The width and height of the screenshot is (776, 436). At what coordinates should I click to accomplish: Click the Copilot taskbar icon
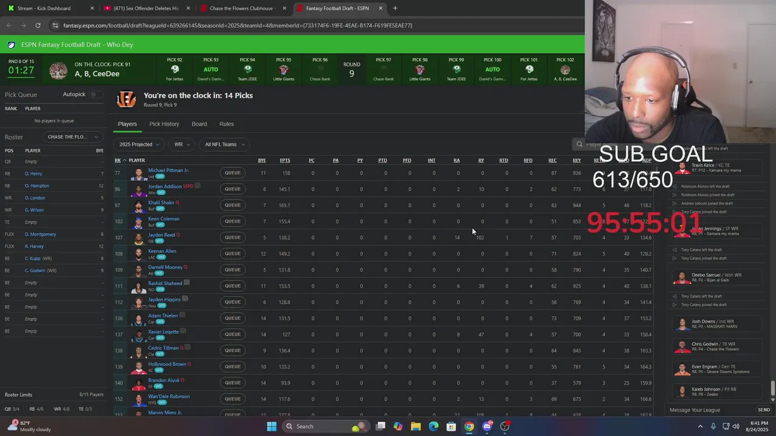tap(398, 426)
